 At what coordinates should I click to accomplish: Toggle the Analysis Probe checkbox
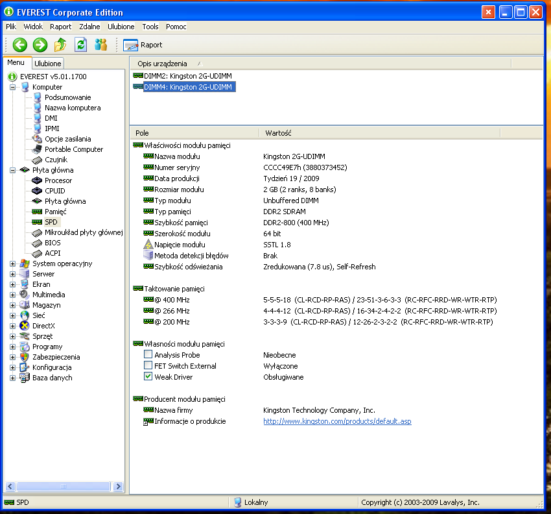(148, 354)
